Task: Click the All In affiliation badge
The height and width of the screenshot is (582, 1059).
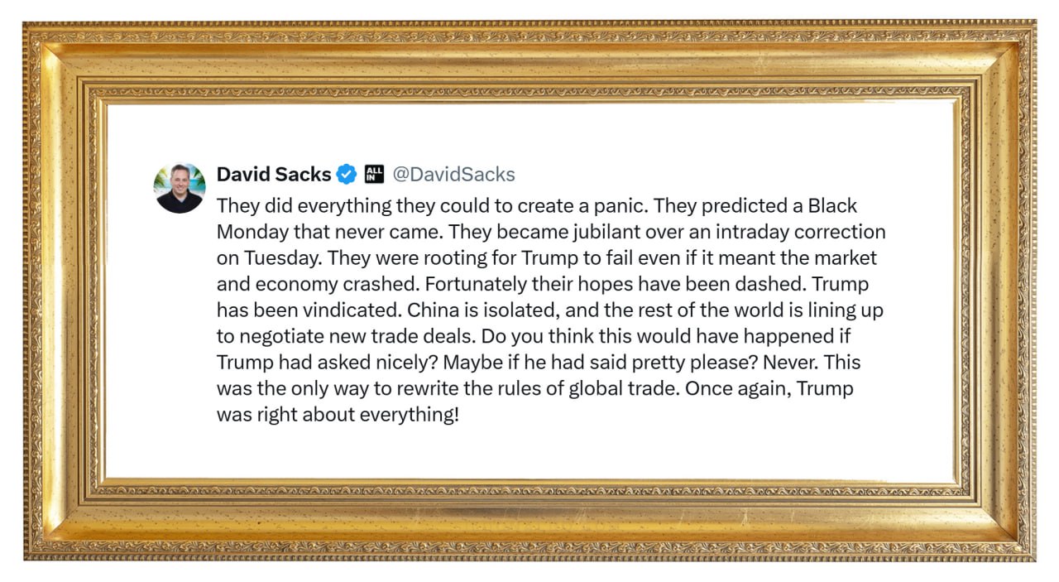Action: click(x=374, y=175)
